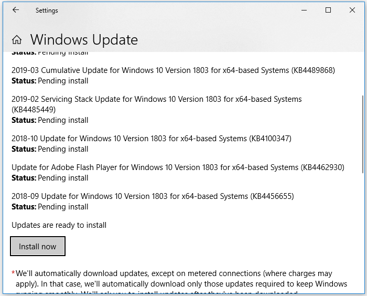Image resolution: width=367 pixels, height=296 pixels.
Task: Go to Settings home via house icon
Action: tap(17, 40)
